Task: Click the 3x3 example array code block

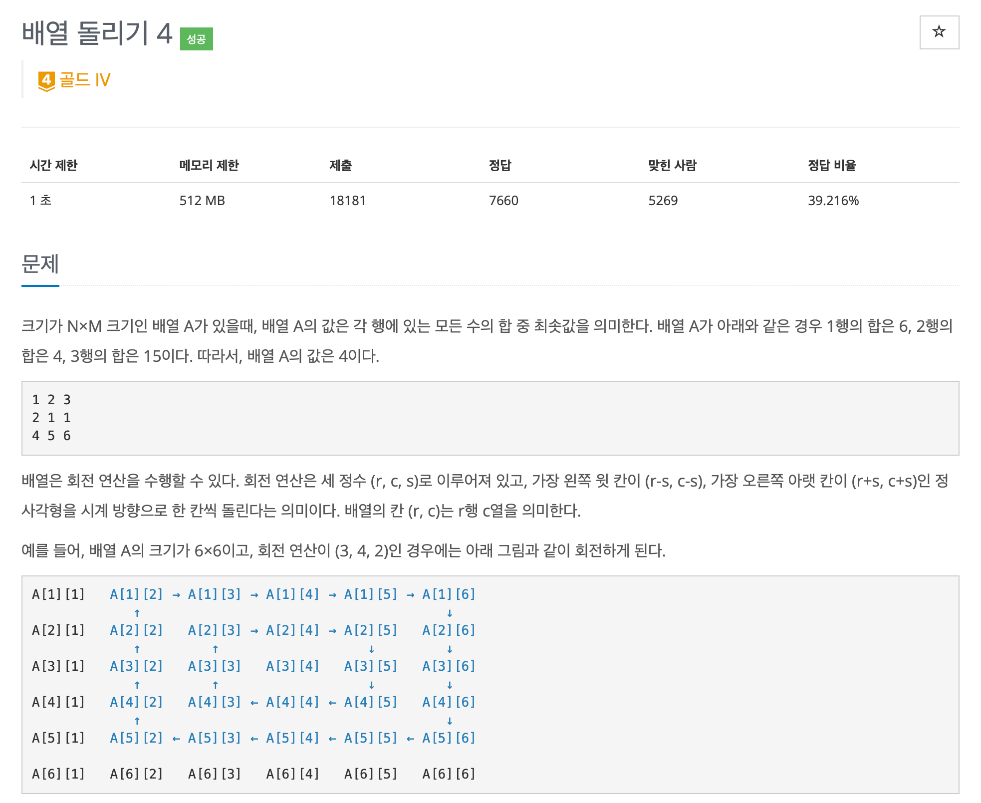Action: tap(490, 418)
